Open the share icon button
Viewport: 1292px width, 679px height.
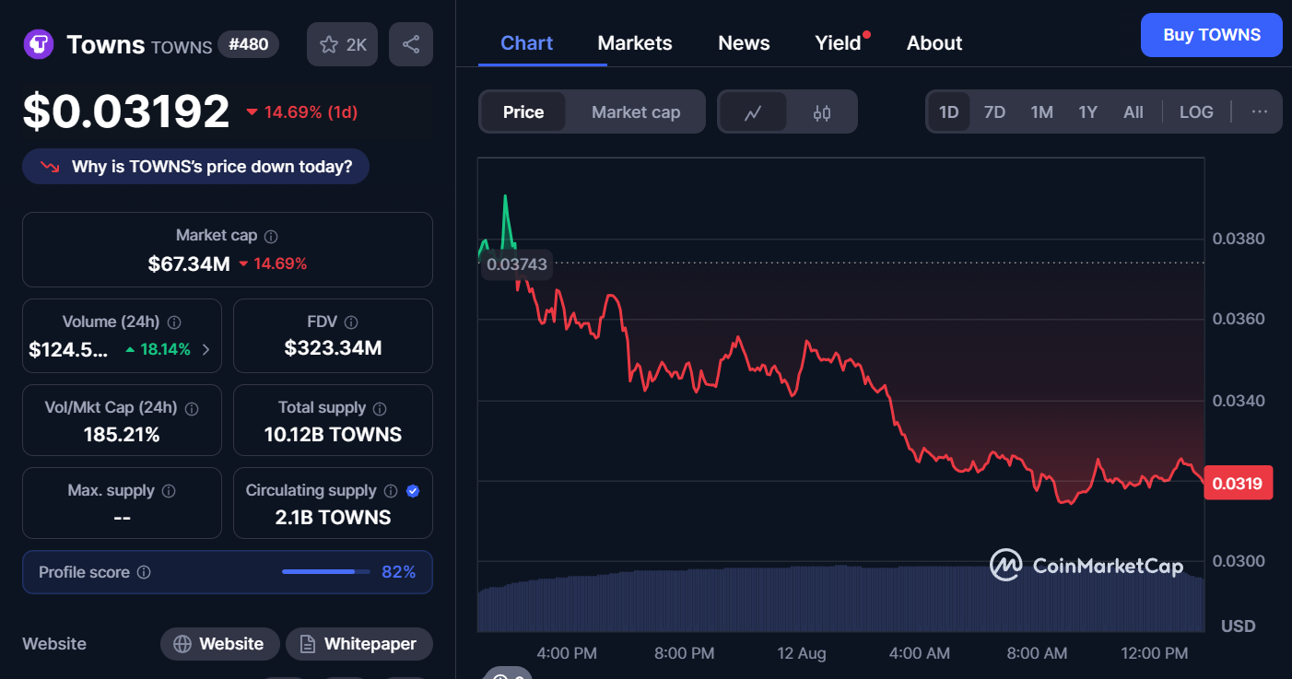[411, 44]
